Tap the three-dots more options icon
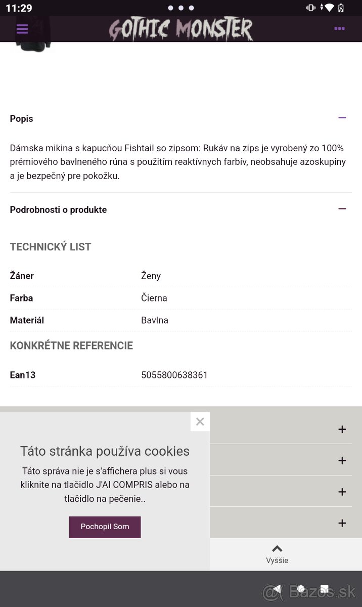 [339, 29]
